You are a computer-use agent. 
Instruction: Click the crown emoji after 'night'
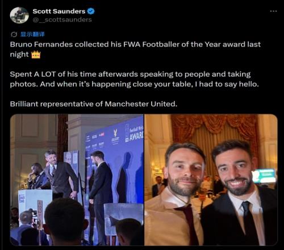click(x=36, y=55)
